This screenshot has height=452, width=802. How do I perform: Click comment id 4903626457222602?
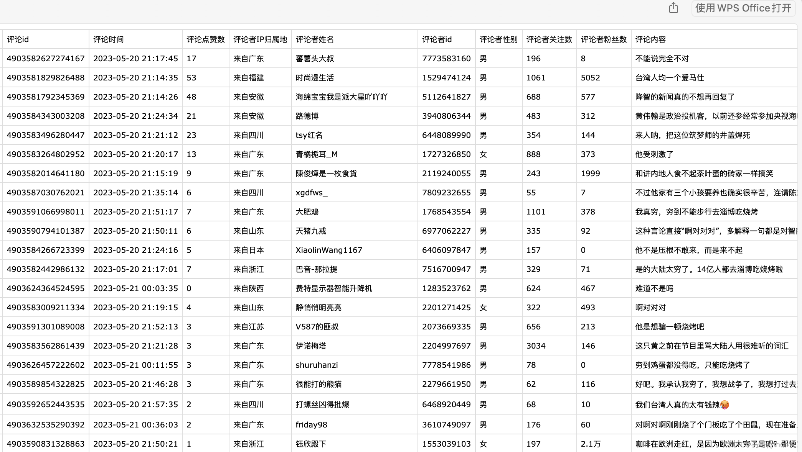click(46, 365)
